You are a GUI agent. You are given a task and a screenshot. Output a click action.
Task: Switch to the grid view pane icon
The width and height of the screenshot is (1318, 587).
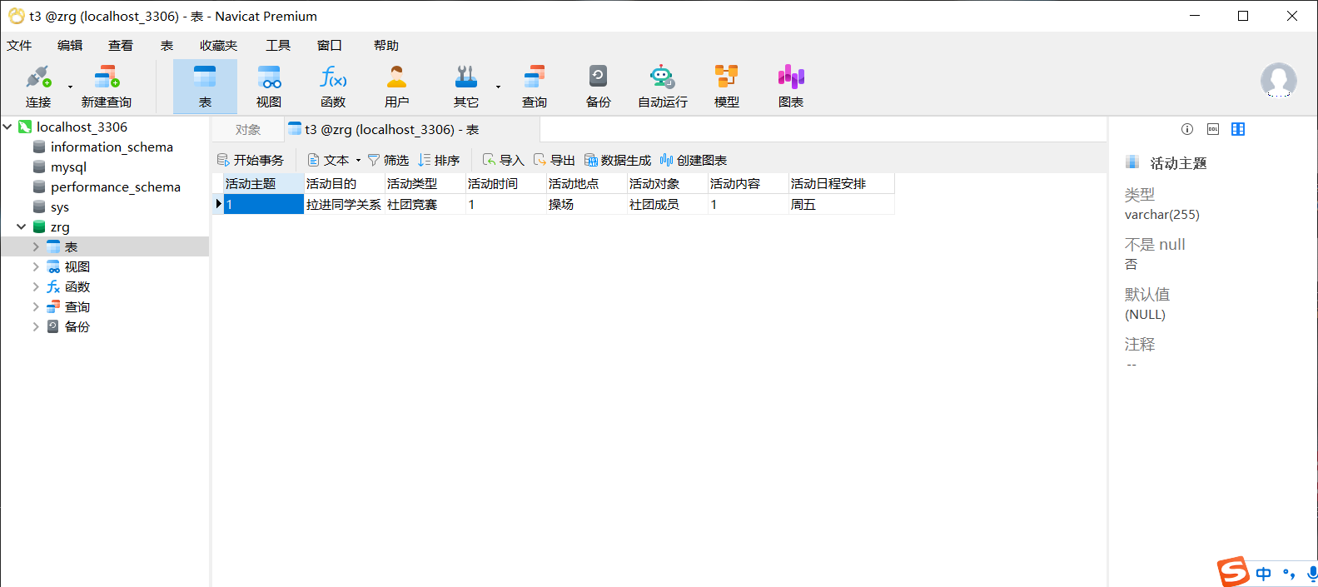coord(1238,129)
